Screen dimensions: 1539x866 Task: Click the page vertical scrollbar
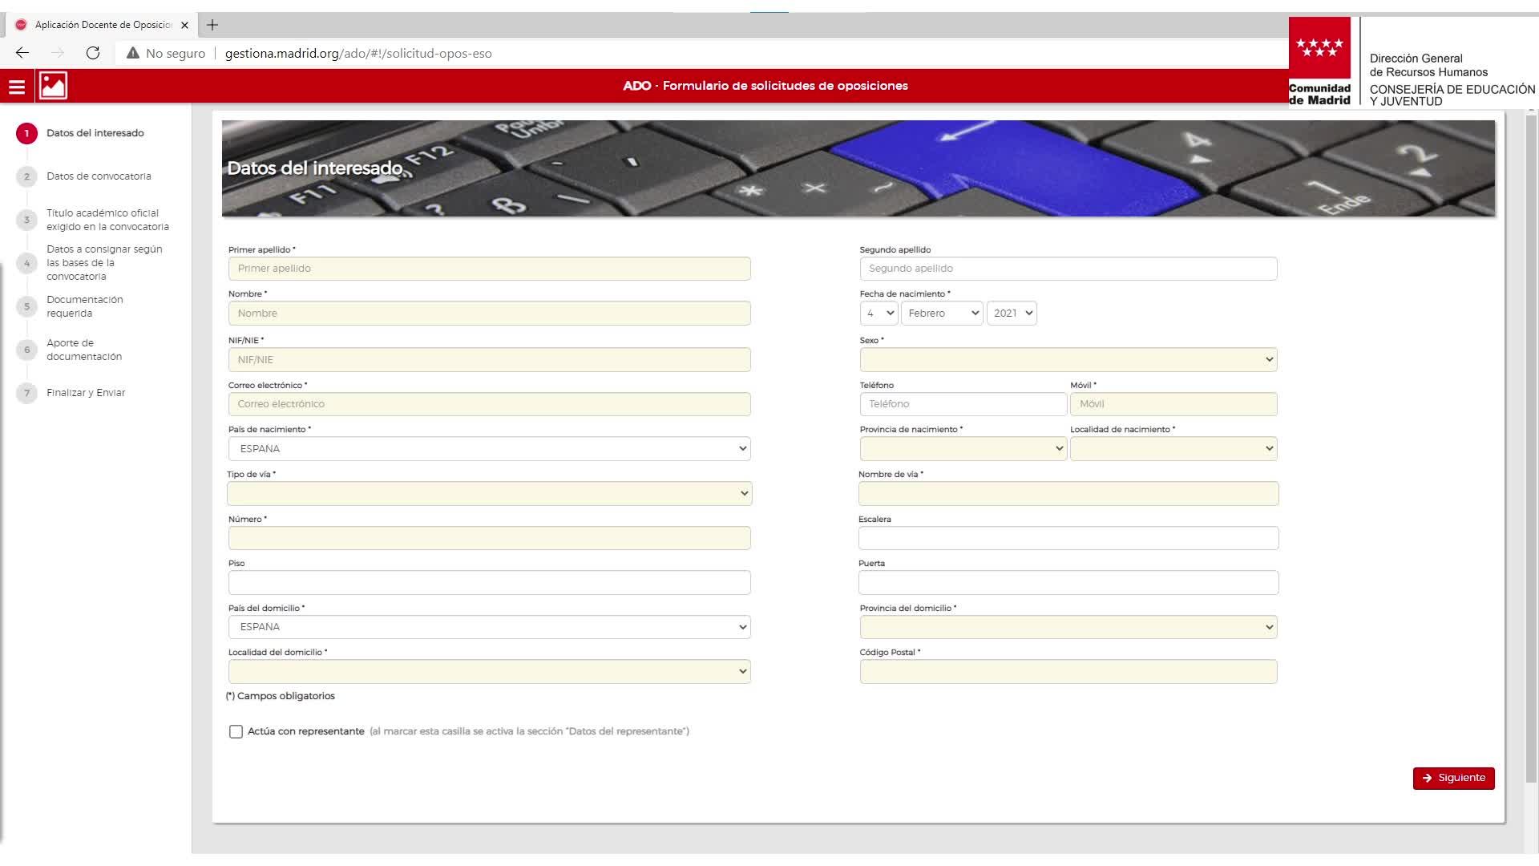coord(1531,449)
